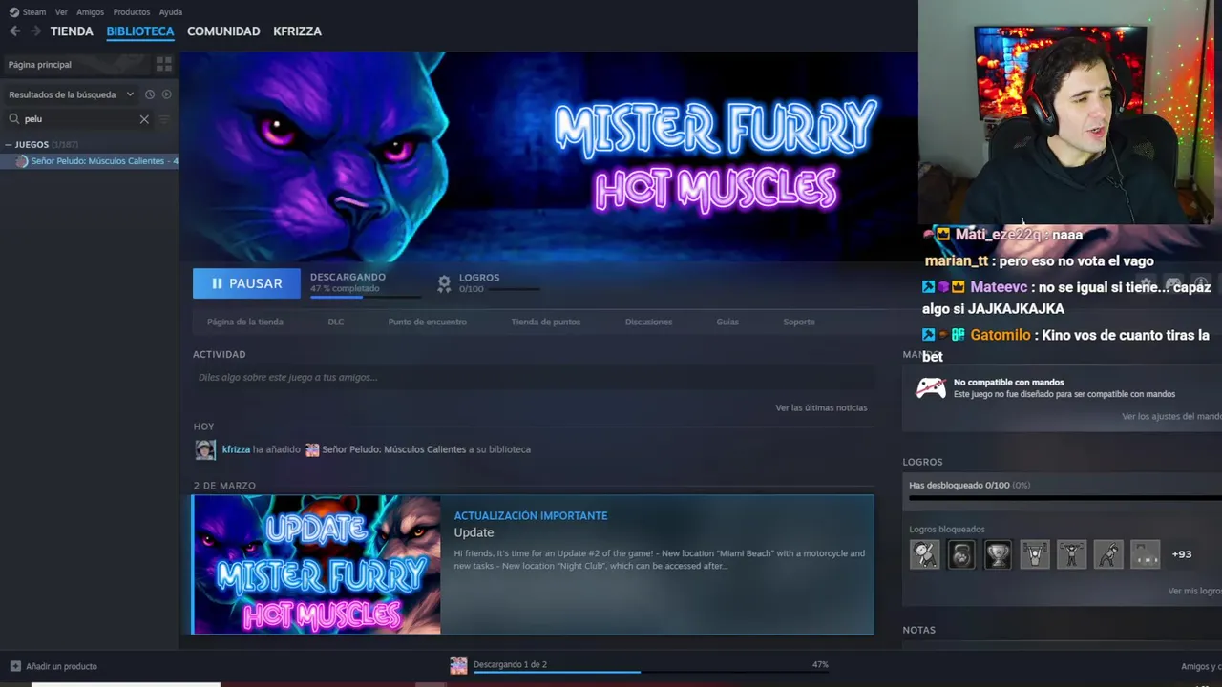Open Tienda de puntos link
Screen dimensions: 1222x687
545,322
